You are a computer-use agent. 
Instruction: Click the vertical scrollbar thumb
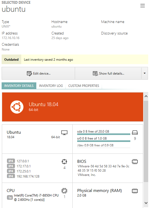(146, 141)
